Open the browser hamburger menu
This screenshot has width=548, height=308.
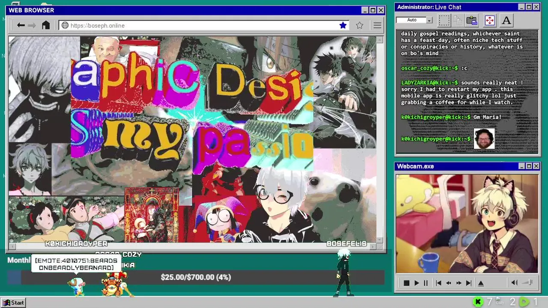(377, 25)
